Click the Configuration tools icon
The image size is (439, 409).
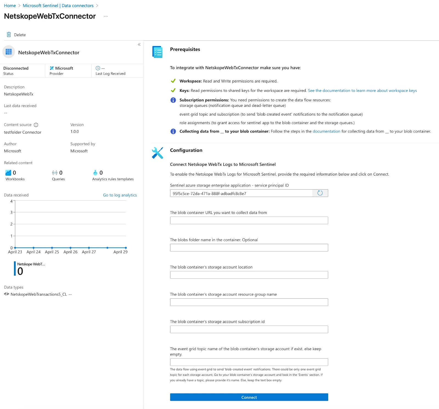click(x=157, y=153)
